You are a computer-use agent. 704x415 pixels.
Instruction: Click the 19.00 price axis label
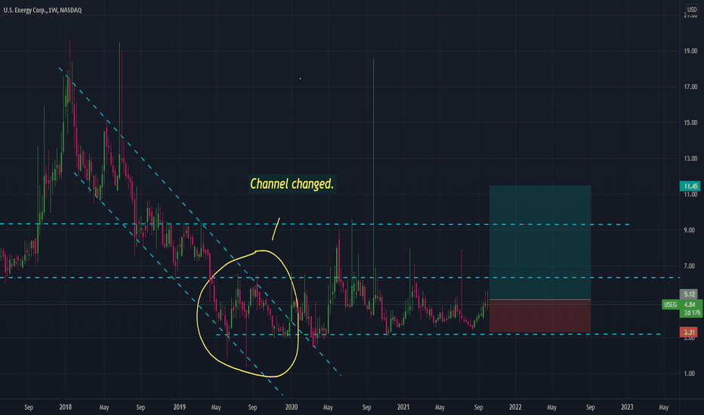(x=690, y=51)
